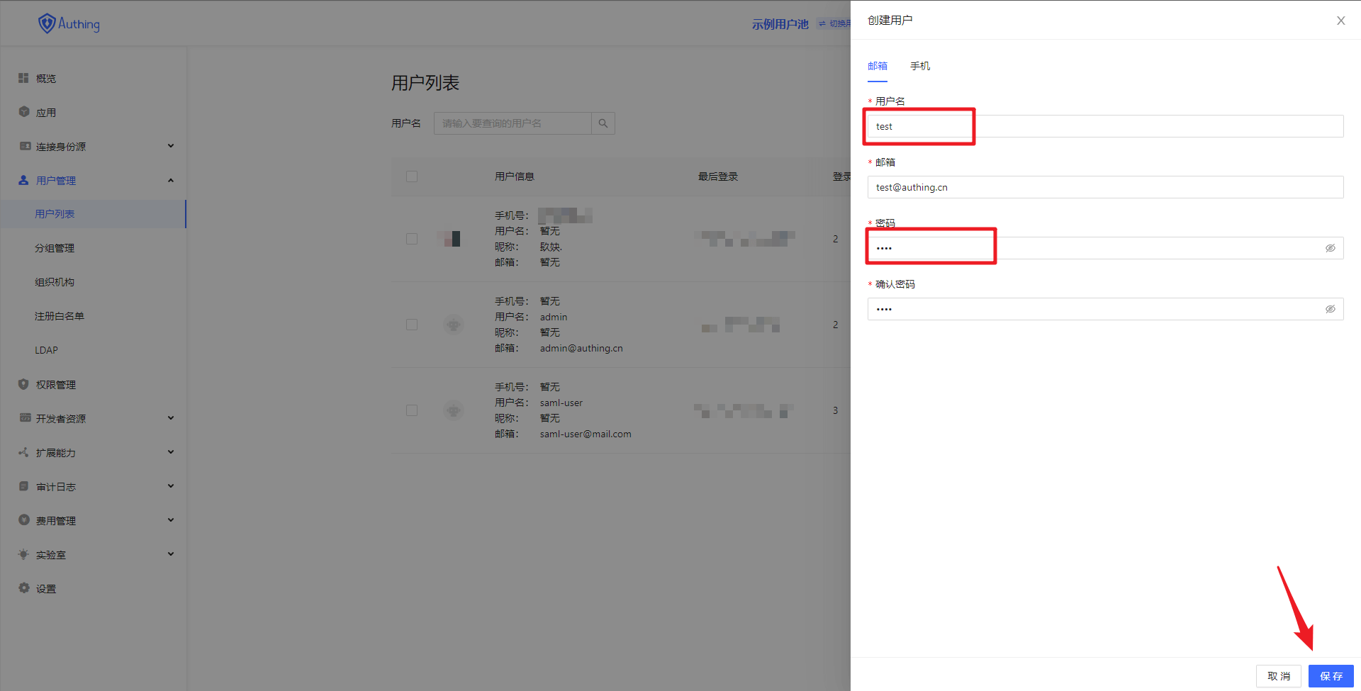This screenshot has width=1361, height=691.
Task: Click the 应用 applications icon
Action: 23,111
